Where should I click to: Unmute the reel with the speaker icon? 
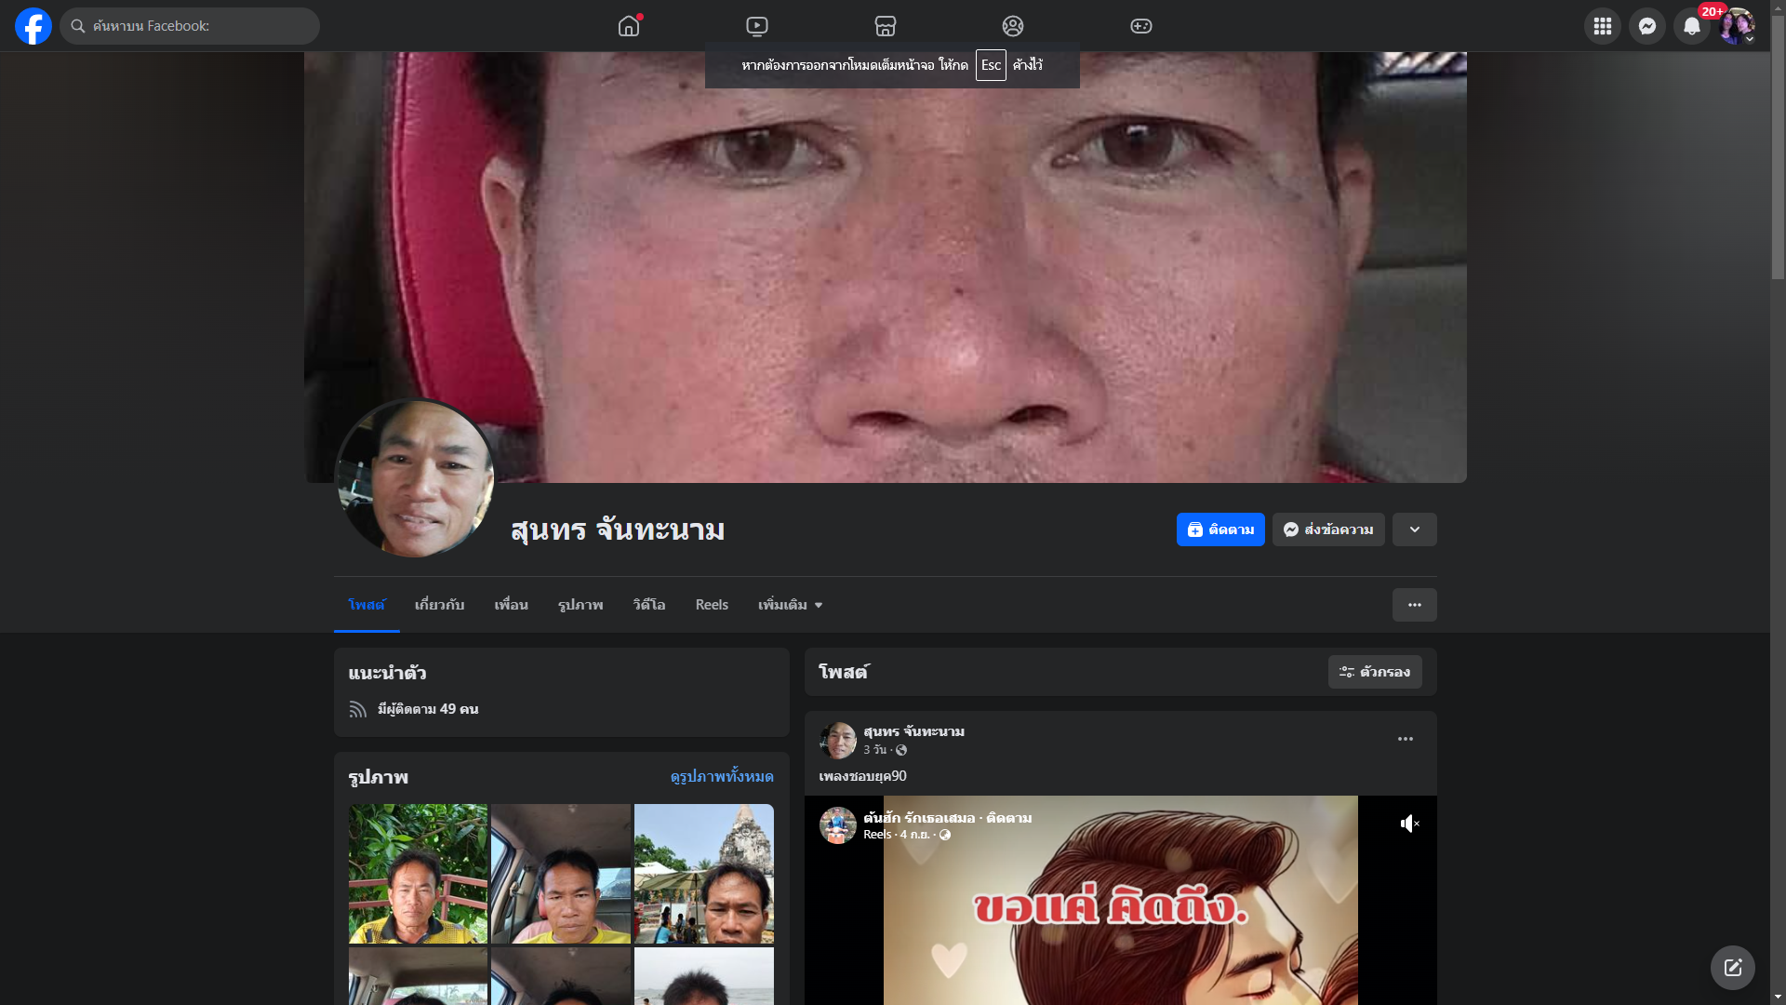[x=1409, y=824]
